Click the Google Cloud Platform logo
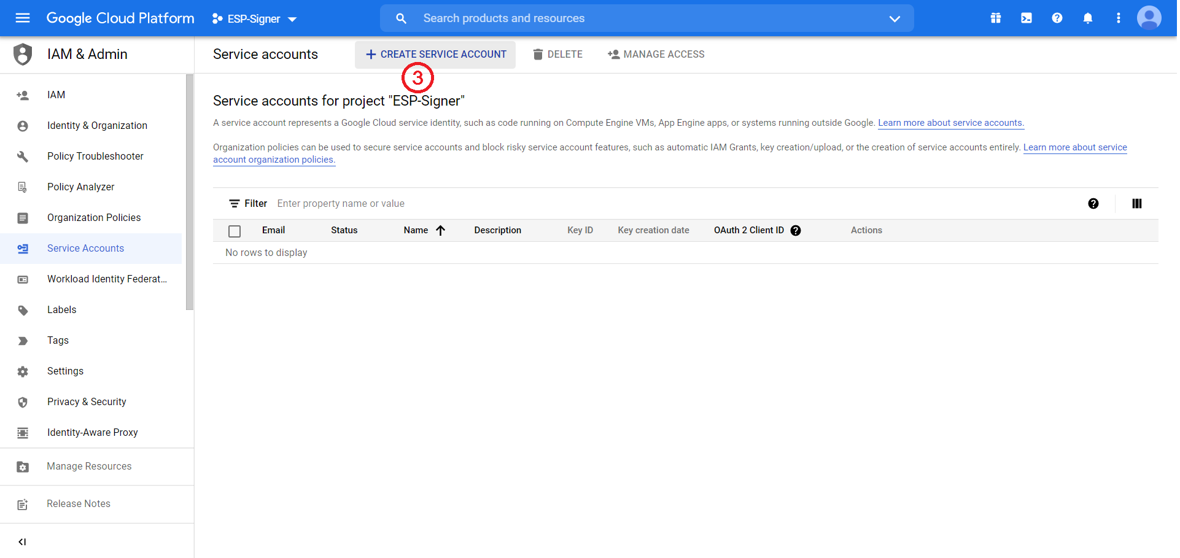 [x=120, y=18]
